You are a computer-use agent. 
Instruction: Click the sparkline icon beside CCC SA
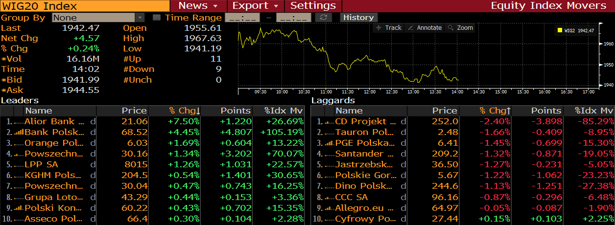[329, 197]
